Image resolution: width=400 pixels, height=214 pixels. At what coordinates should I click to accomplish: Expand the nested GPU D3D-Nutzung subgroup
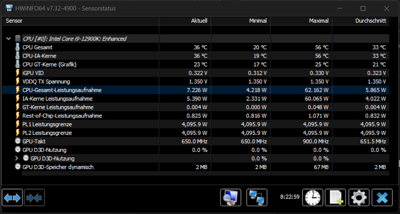[17, 158]
